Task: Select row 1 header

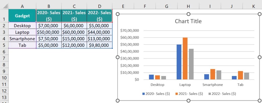Action: pos(4,16)
